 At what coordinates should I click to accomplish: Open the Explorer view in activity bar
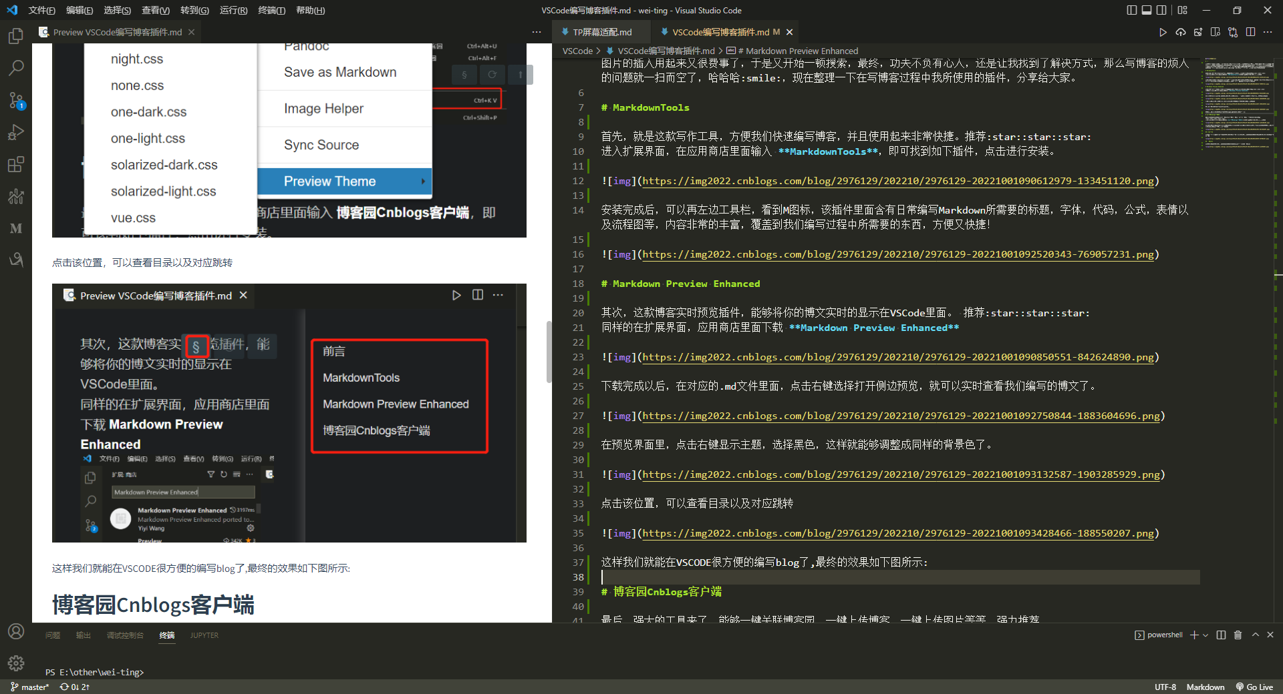16,35
